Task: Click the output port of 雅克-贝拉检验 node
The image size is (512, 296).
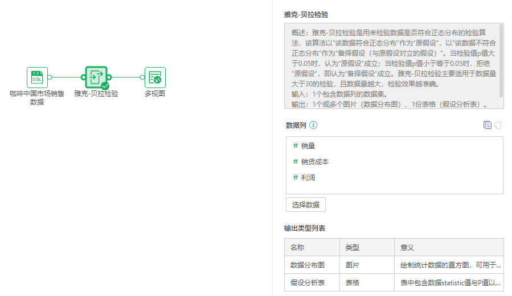Action: pos(109,77)
